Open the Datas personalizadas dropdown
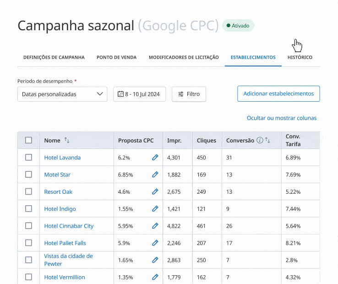This screenshot has height=284, width=338. click(62, 94)
